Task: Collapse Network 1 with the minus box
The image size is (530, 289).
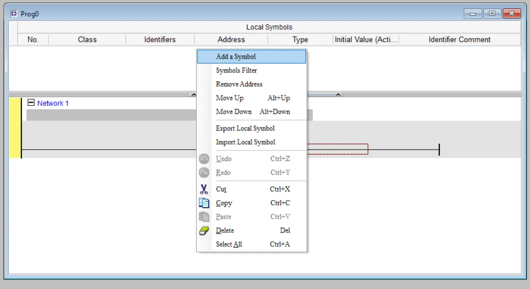Action: coord(31,103)
